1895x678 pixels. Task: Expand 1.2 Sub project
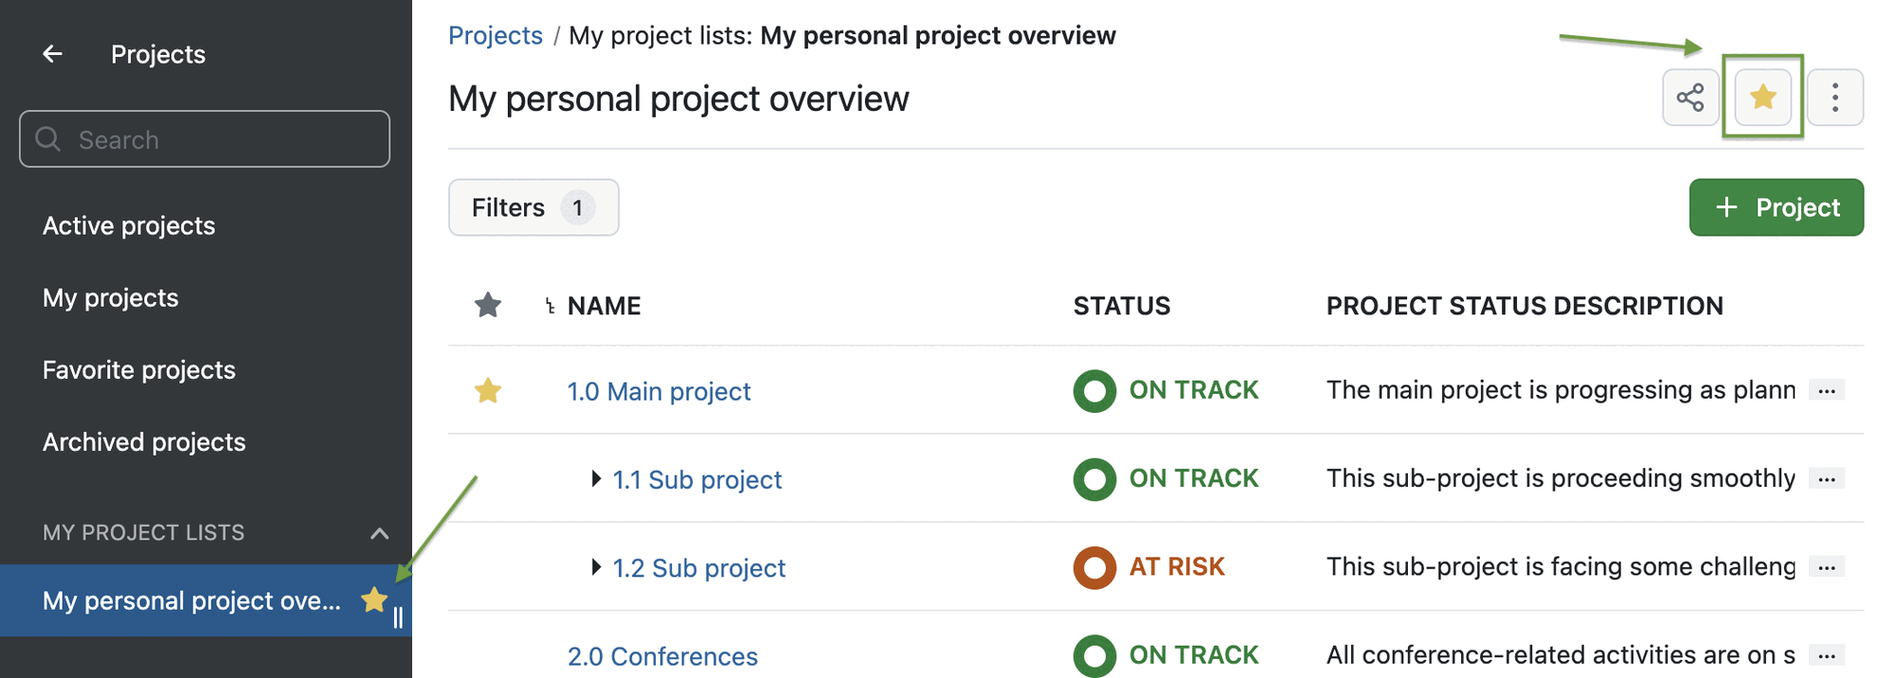(596, 567)
